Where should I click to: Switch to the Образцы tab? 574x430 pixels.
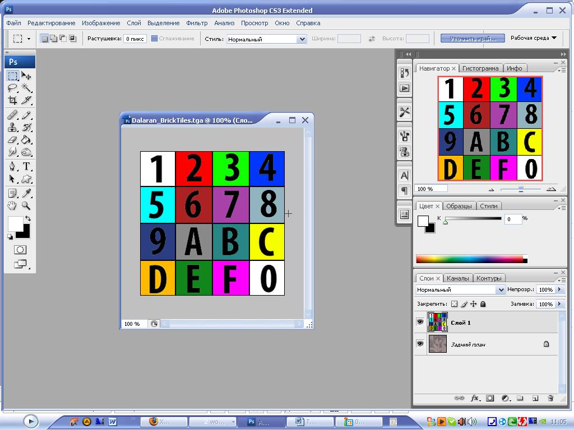[x=459, y=206]
